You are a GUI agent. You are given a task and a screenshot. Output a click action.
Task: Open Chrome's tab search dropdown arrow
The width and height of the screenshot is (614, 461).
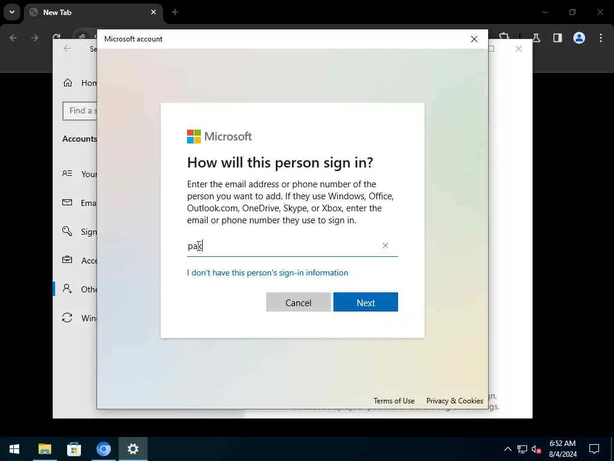[x=12, y=12]
